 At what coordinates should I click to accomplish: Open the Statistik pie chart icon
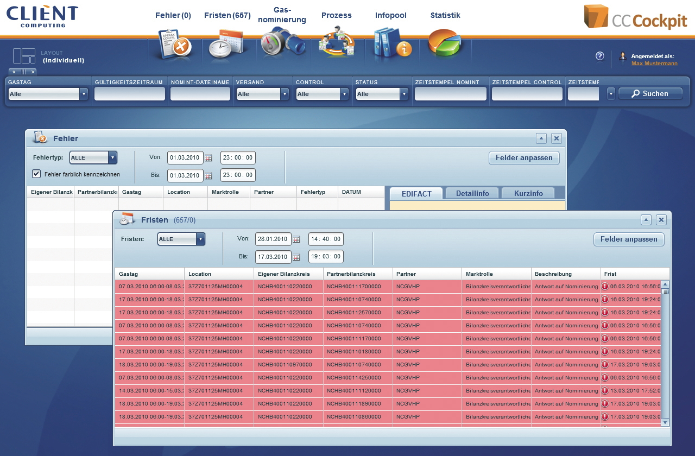[x=444, y=43]
